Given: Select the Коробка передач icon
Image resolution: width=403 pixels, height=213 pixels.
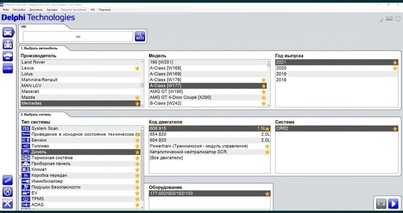Looking at the screenshot, I should click(x=26, y=176).
